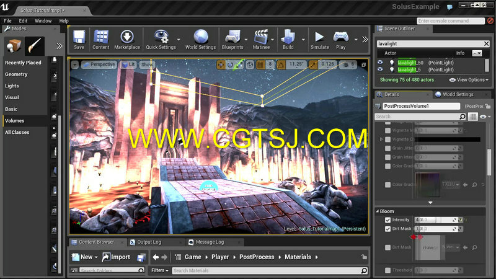Select the Lights category
496x279 pixels.
12,86
